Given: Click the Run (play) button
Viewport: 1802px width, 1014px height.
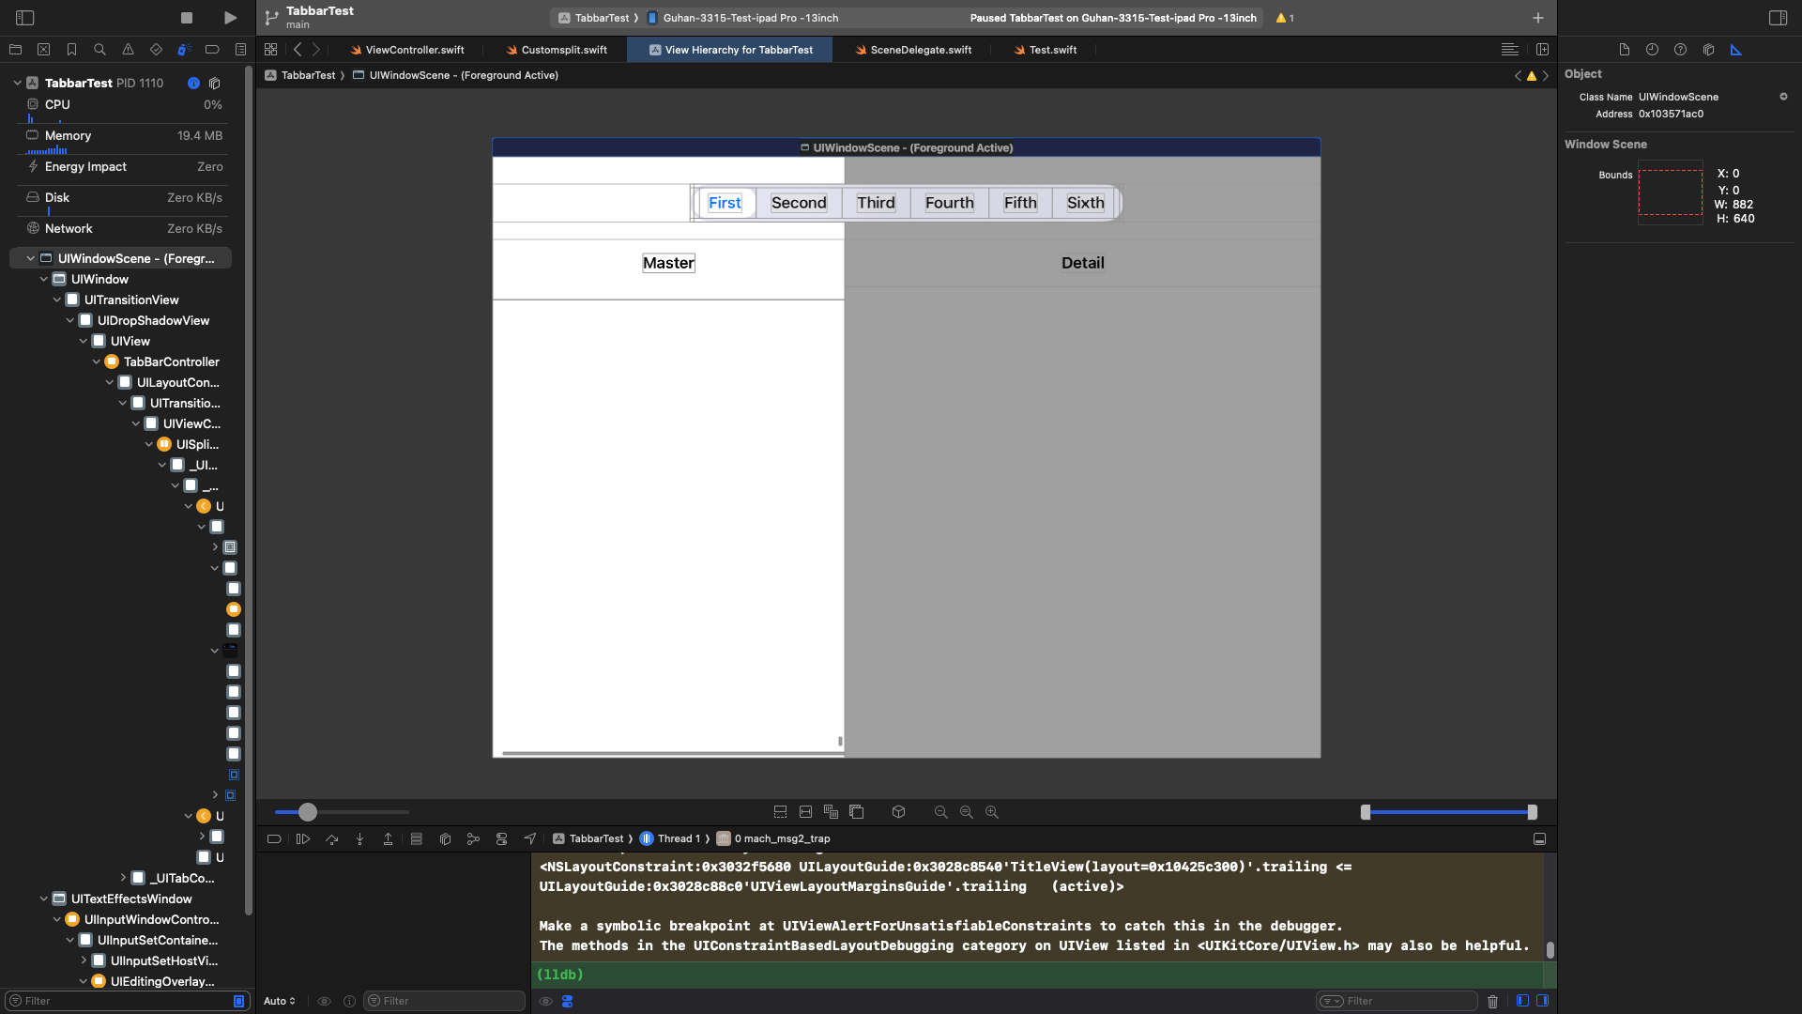Looking at the screenshot, I should pos(230,18).
